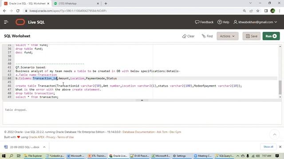This screenshot has height=159, width=284.
Task: Open the Privacy link
Action: coord(51,137)
